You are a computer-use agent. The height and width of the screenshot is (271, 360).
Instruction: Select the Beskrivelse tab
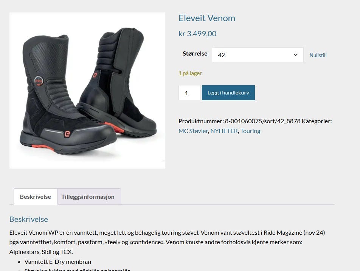[x=36, y=197]
